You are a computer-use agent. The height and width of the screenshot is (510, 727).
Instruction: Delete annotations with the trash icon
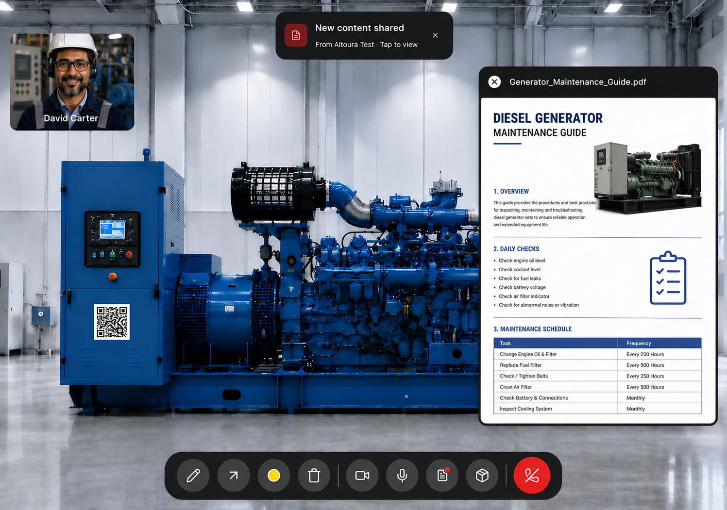coord(314,476)
